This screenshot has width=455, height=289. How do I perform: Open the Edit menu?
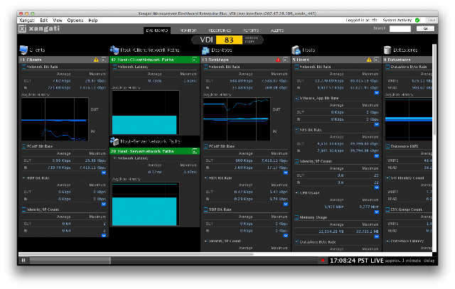pos(44,21)
